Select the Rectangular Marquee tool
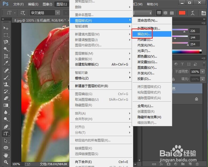Screen dimensions: 208x167 click(x=6, y=35)
